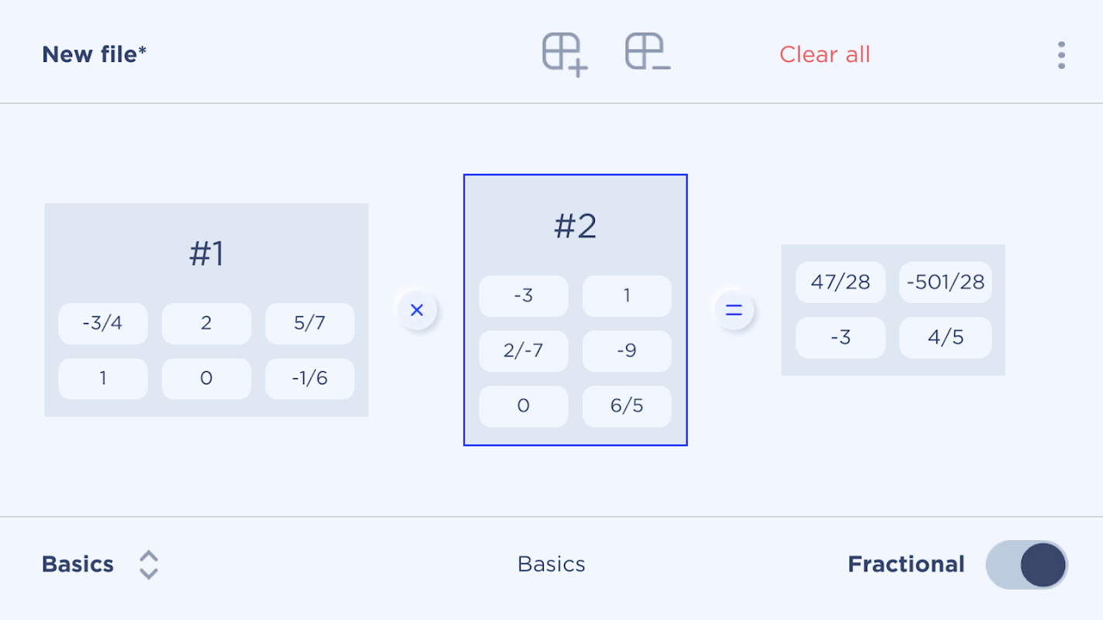Click the equals sign button
Screen dimensions: 1103x620
734,311
